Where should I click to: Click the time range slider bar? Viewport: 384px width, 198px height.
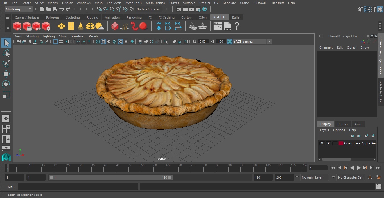(111, 177)
